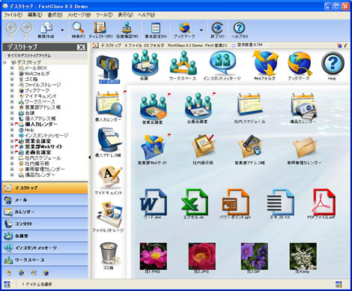The height and width of the screenshot is (291, 352).
Task: Select the 花1.PNG flower thumbnail
Action: [154, 256]
